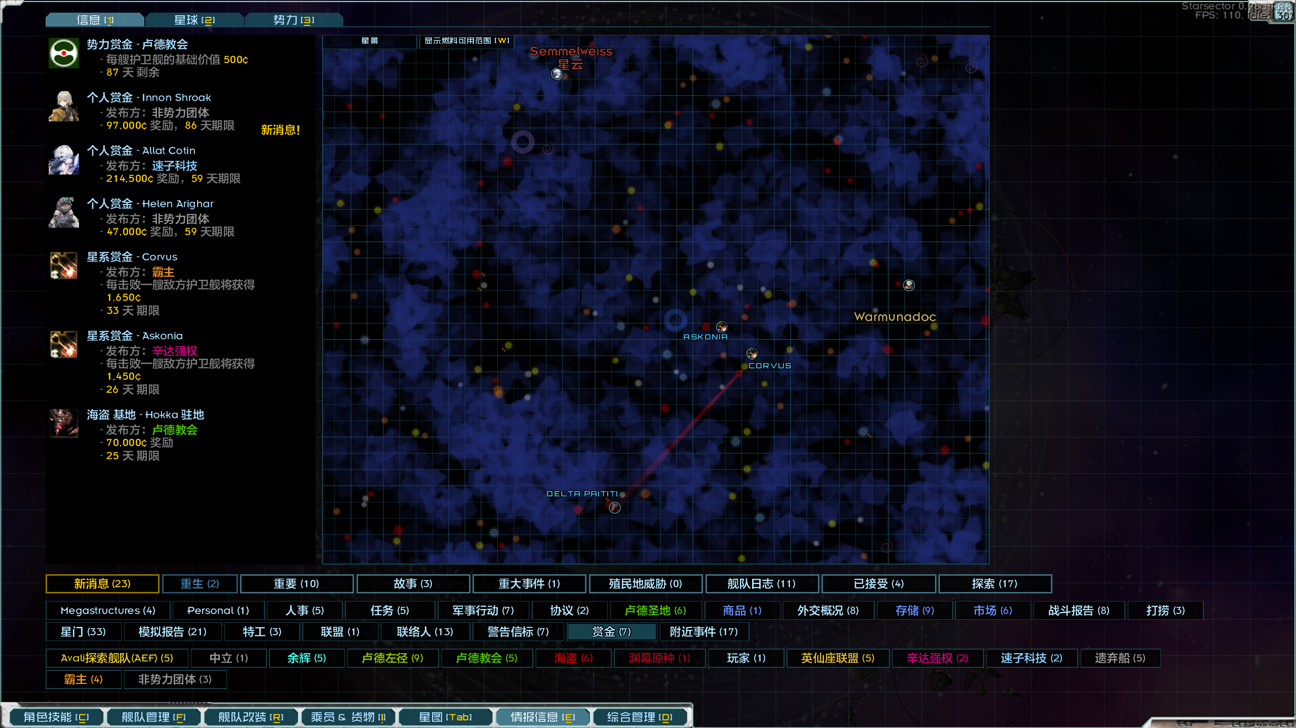The height and width of the screenshot is (728, 1296).
Task: Open the 星图 [Tab] tab
Action: coord(445,717)
